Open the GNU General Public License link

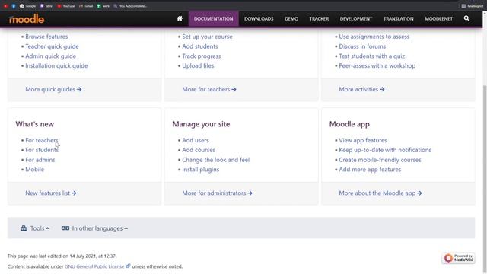94,266
